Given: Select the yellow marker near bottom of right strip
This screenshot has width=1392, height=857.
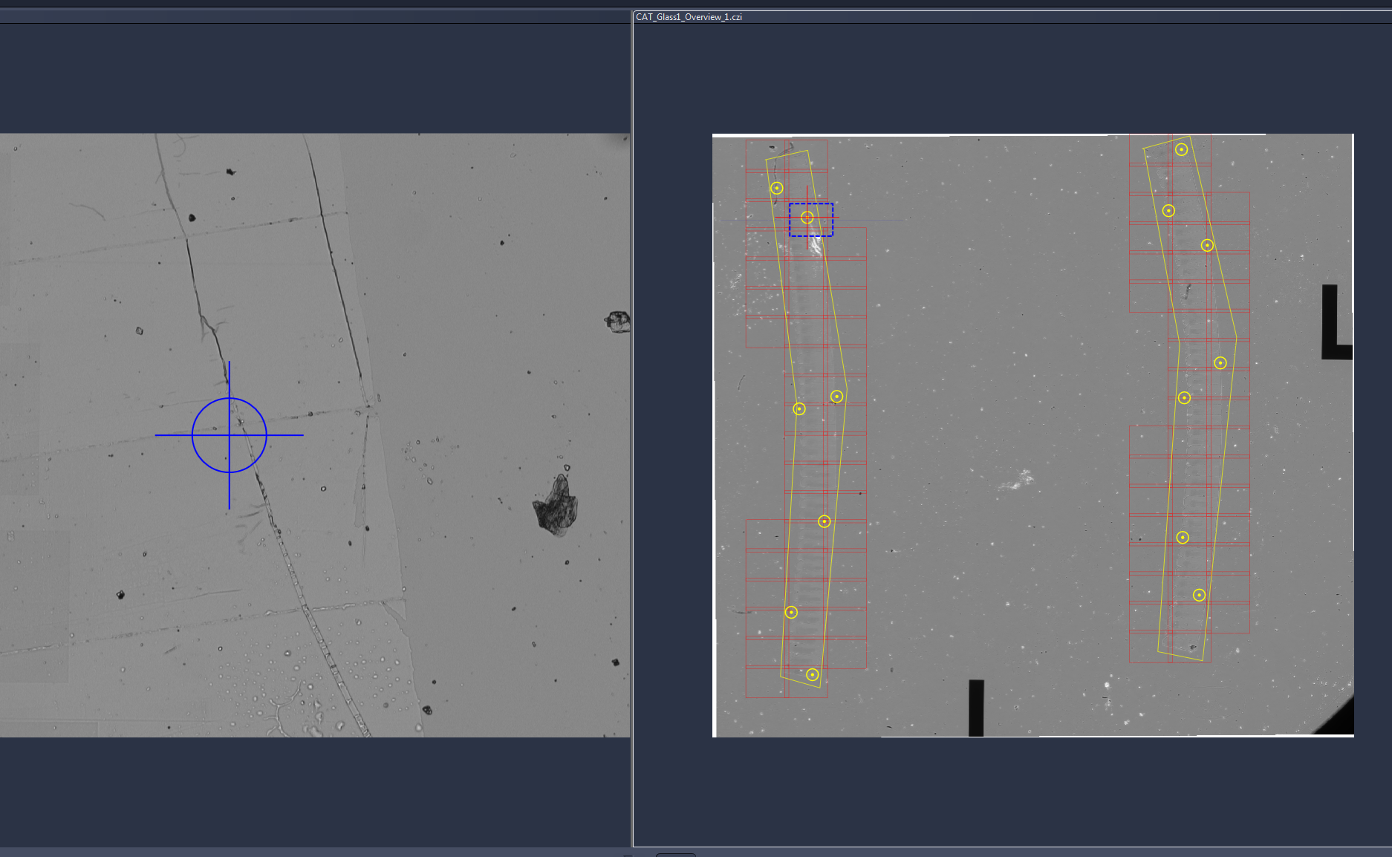Looking at the screenshot, I should 1200,595.
